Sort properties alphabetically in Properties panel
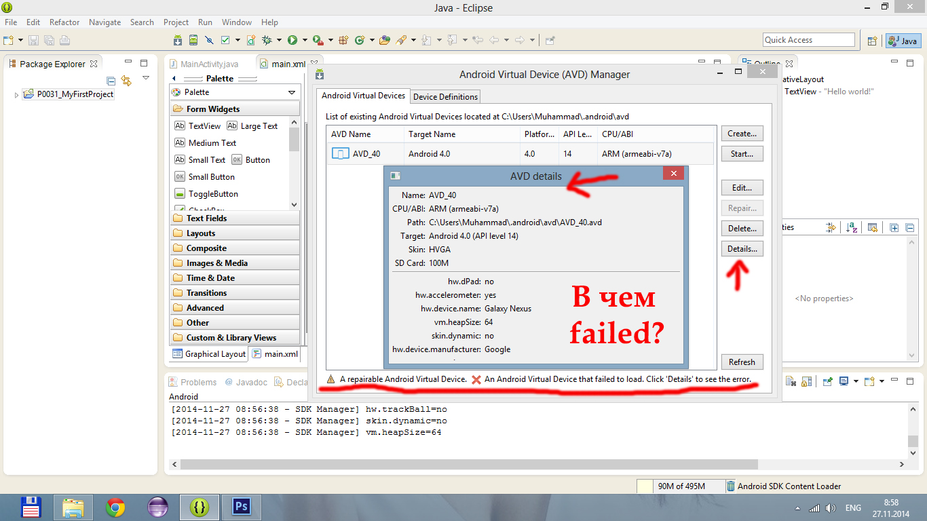The height and width of the screenshot is (521, 927). click(x=852, y=227)
